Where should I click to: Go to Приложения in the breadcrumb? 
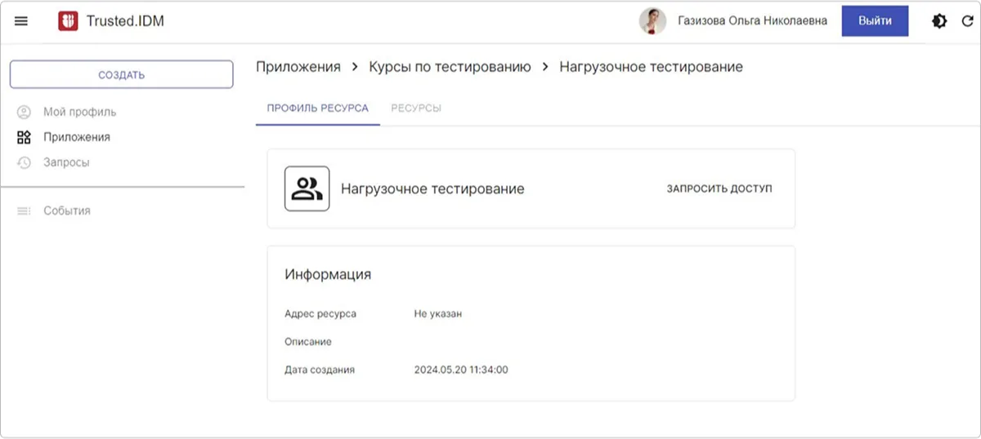(298, 67)
